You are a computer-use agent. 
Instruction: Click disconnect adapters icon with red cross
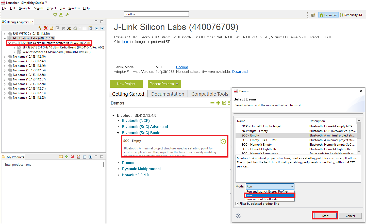pos(46,28)
